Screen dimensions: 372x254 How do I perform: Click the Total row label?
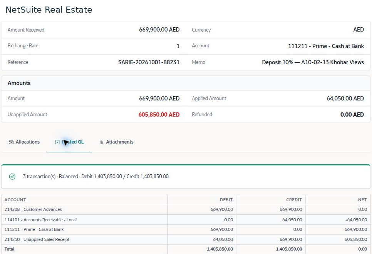9,249
